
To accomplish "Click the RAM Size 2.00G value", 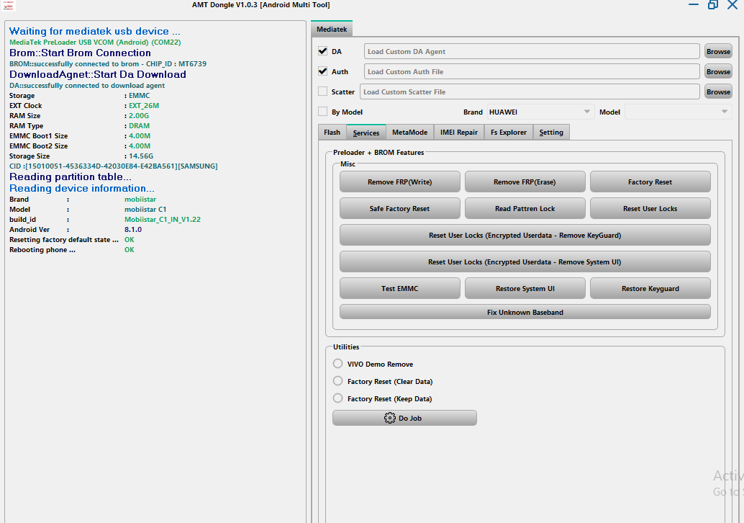I will pyautogui.click(x=139, y=115).
